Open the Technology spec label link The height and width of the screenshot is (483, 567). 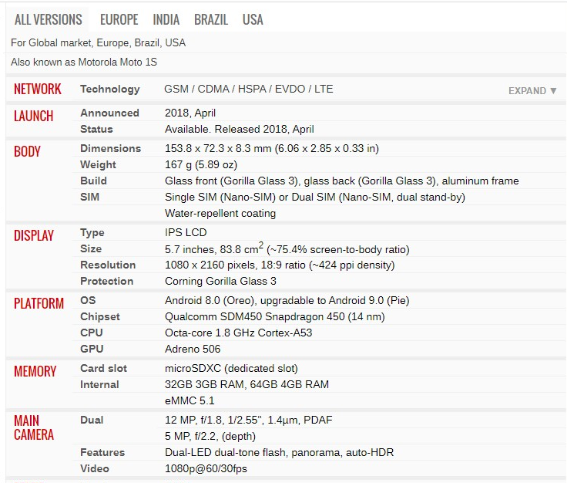pos(110,89)
